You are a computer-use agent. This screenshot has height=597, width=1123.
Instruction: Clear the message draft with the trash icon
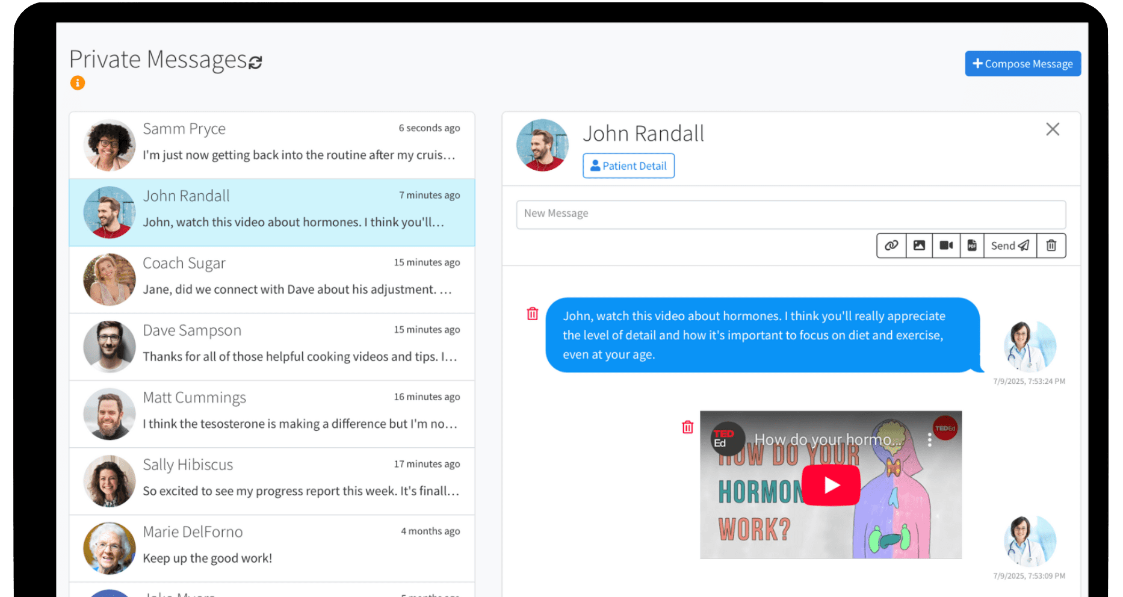tap(1051, 246)
